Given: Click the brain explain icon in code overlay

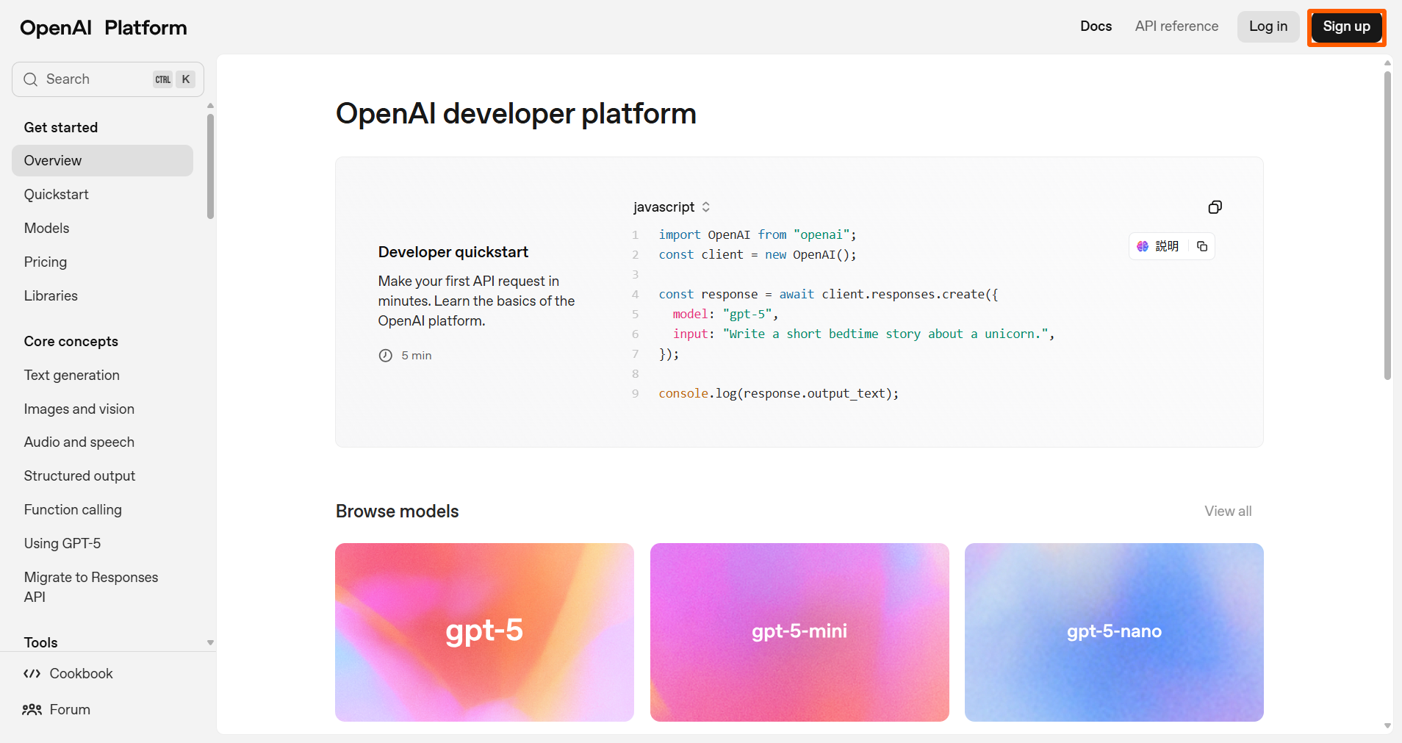Looking at the screenshot, I should pos(1143,246).
